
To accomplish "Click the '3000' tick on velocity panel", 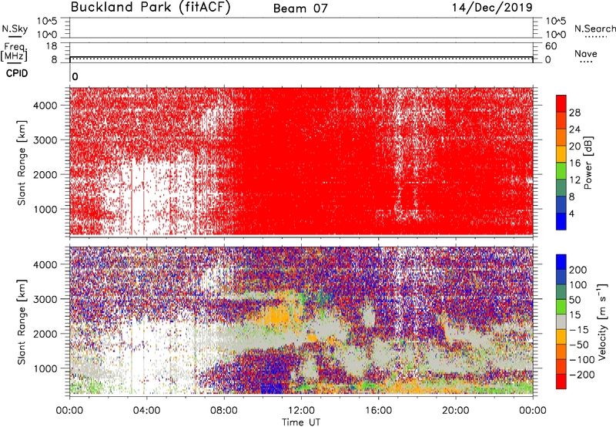I will click(x=45, y=299).
